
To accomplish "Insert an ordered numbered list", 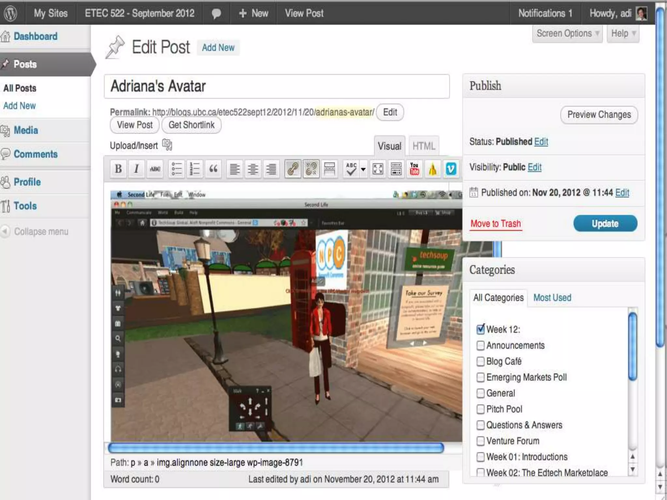I will 195,169.
